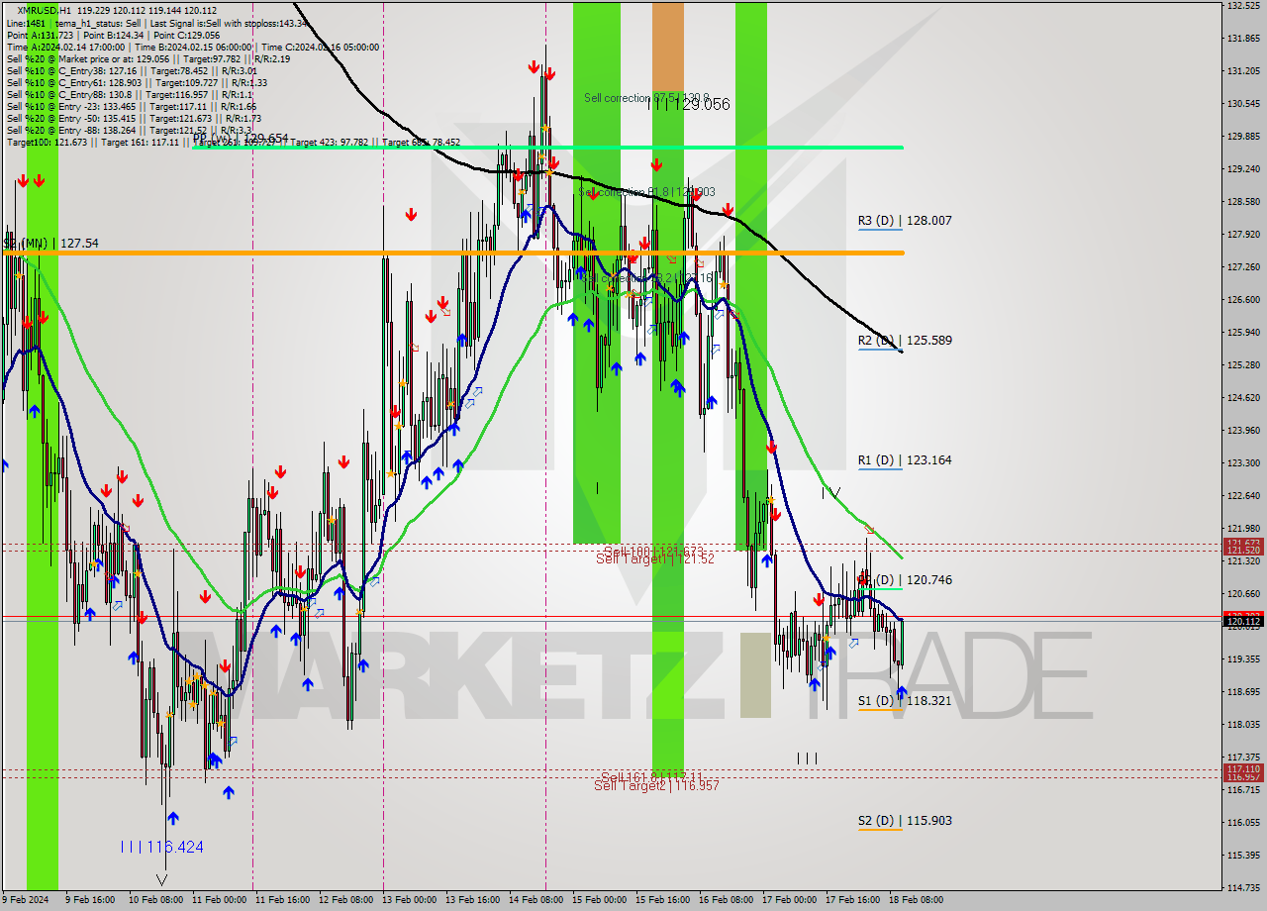The height and width of the screenshot is (911, 1267).
Task: Click the 132.525 price axis value
Action: [x=1243, y=6]
